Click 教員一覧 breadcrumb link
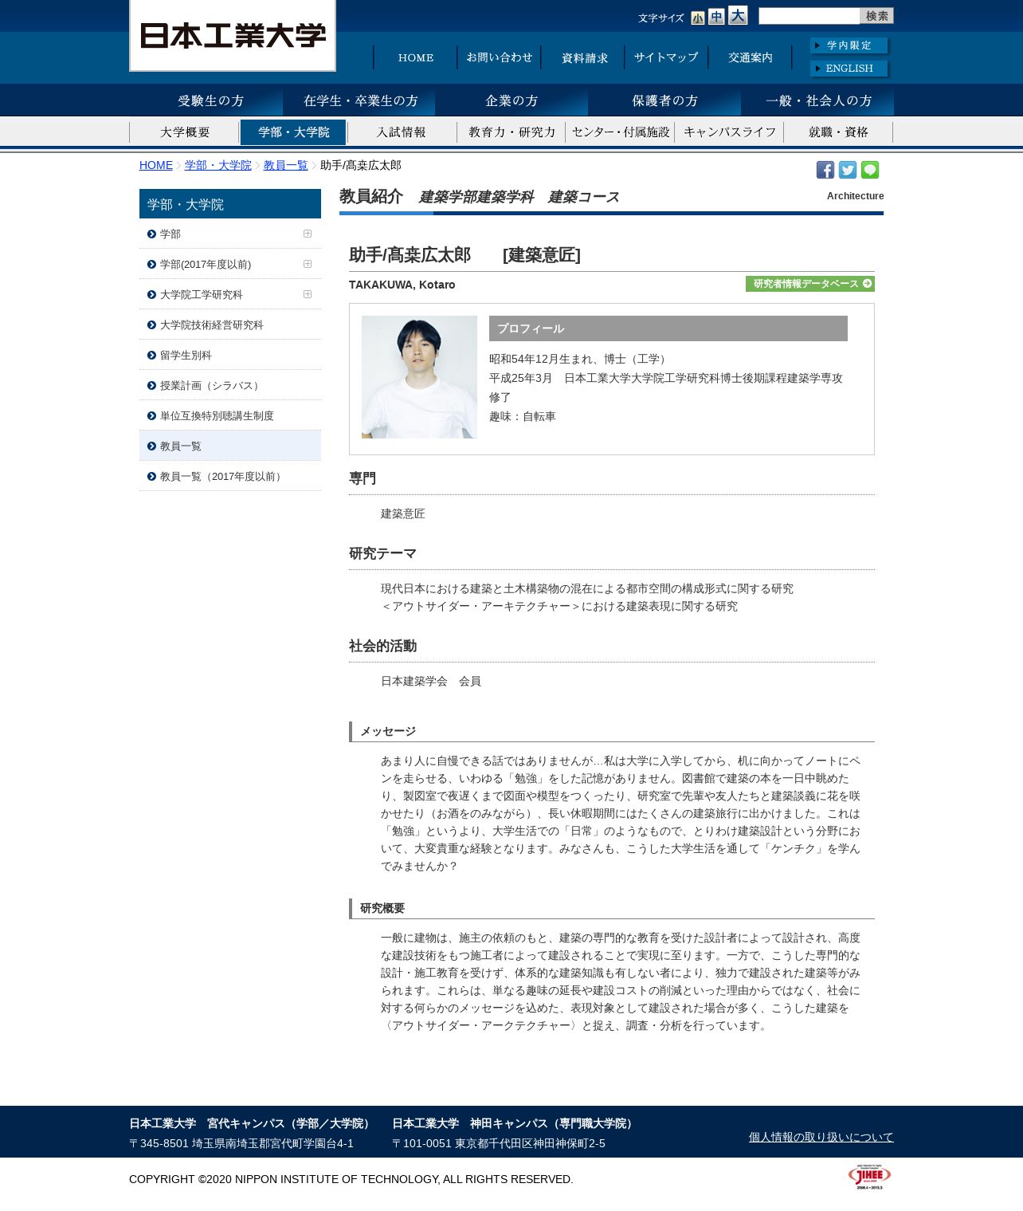The width and height of the screenshot is (1023, 1211). (286, 165)
